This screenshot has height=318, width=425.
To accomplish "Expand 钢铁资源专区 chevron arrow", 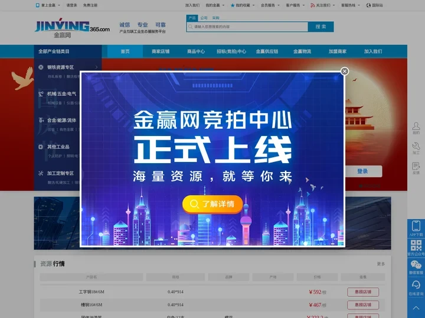I will pos(96,67).
